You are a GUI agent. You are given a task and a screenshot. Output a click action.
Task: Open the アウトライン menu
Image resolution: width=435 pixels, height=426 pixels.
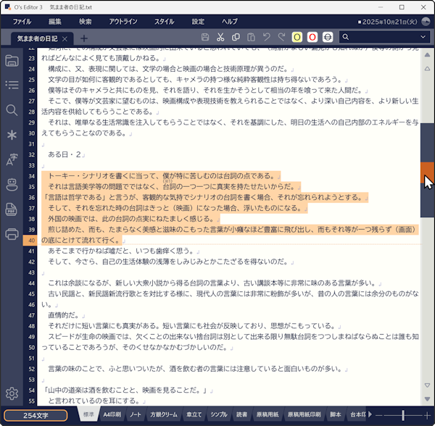click(123, 22)
